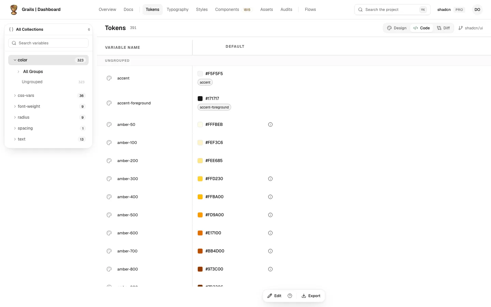Image resolution: width=491 pixels, height=307 pixels.
Task: Click the curly braces All Collections icon
Action: tap(11, 29)
